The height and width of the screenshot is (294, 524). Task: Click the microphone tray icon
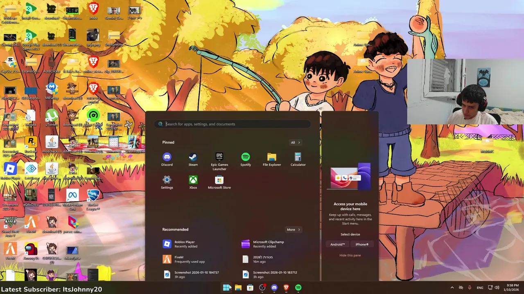click(470, 287)
